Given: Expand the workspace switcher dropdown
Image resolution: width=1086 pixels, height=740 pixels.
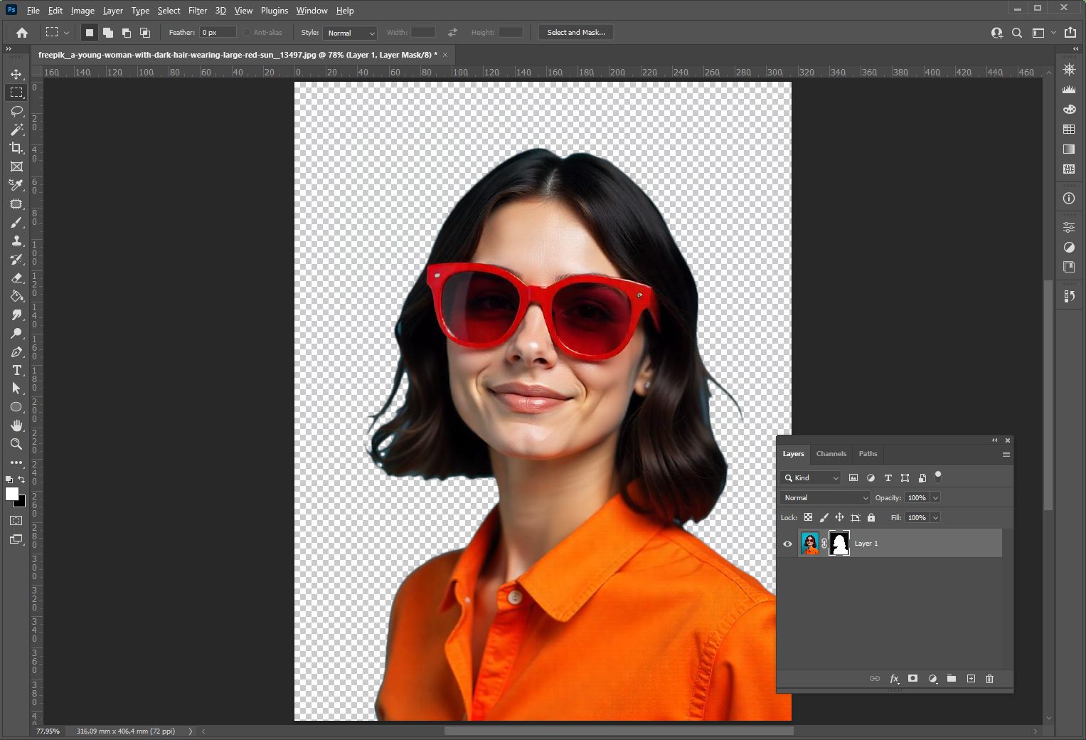Looking at the screenshot, I should [1053, 33].
